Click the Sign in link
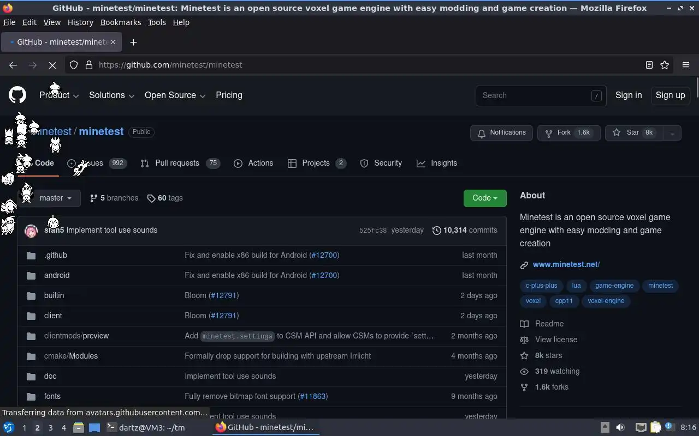The width and height of the screenshot is (699, 436). [629, 95]
